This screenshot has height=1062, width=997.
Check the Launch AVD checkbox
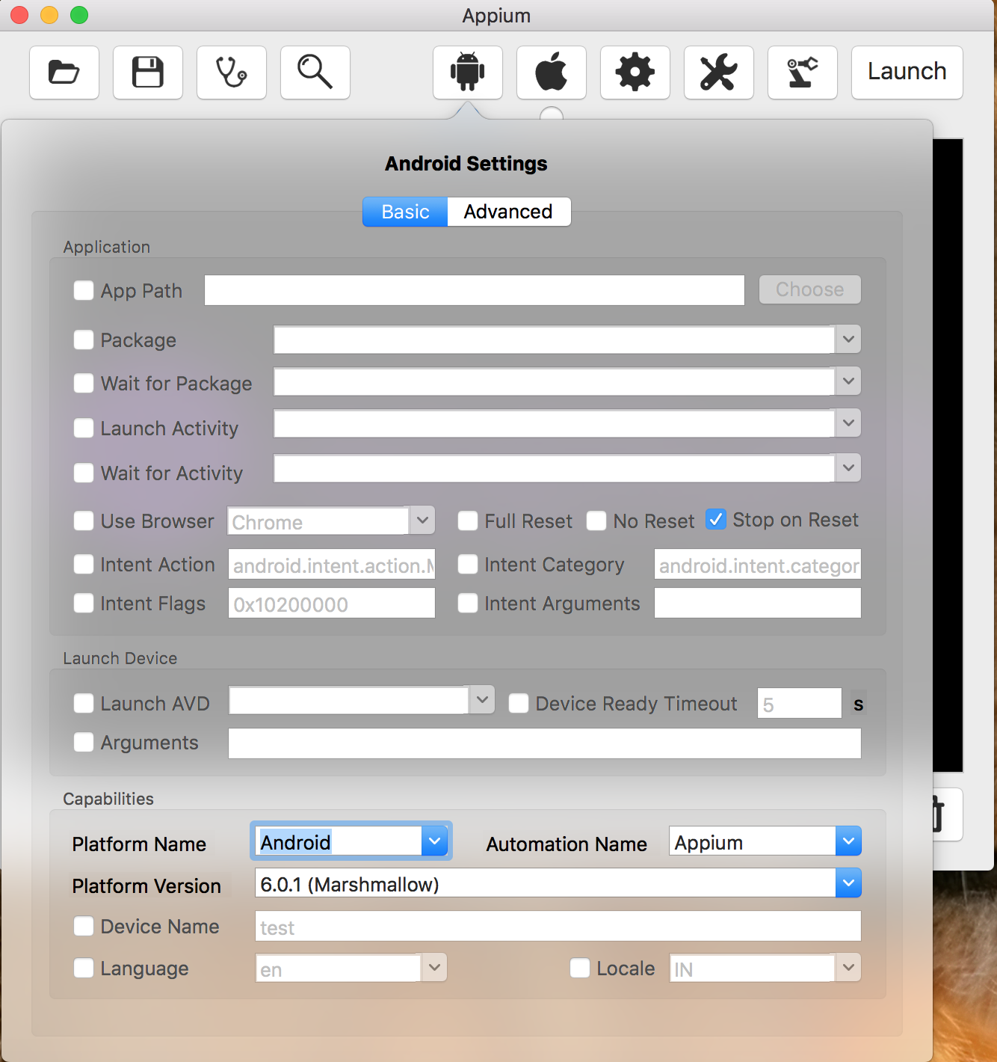[x=84, y=704]
